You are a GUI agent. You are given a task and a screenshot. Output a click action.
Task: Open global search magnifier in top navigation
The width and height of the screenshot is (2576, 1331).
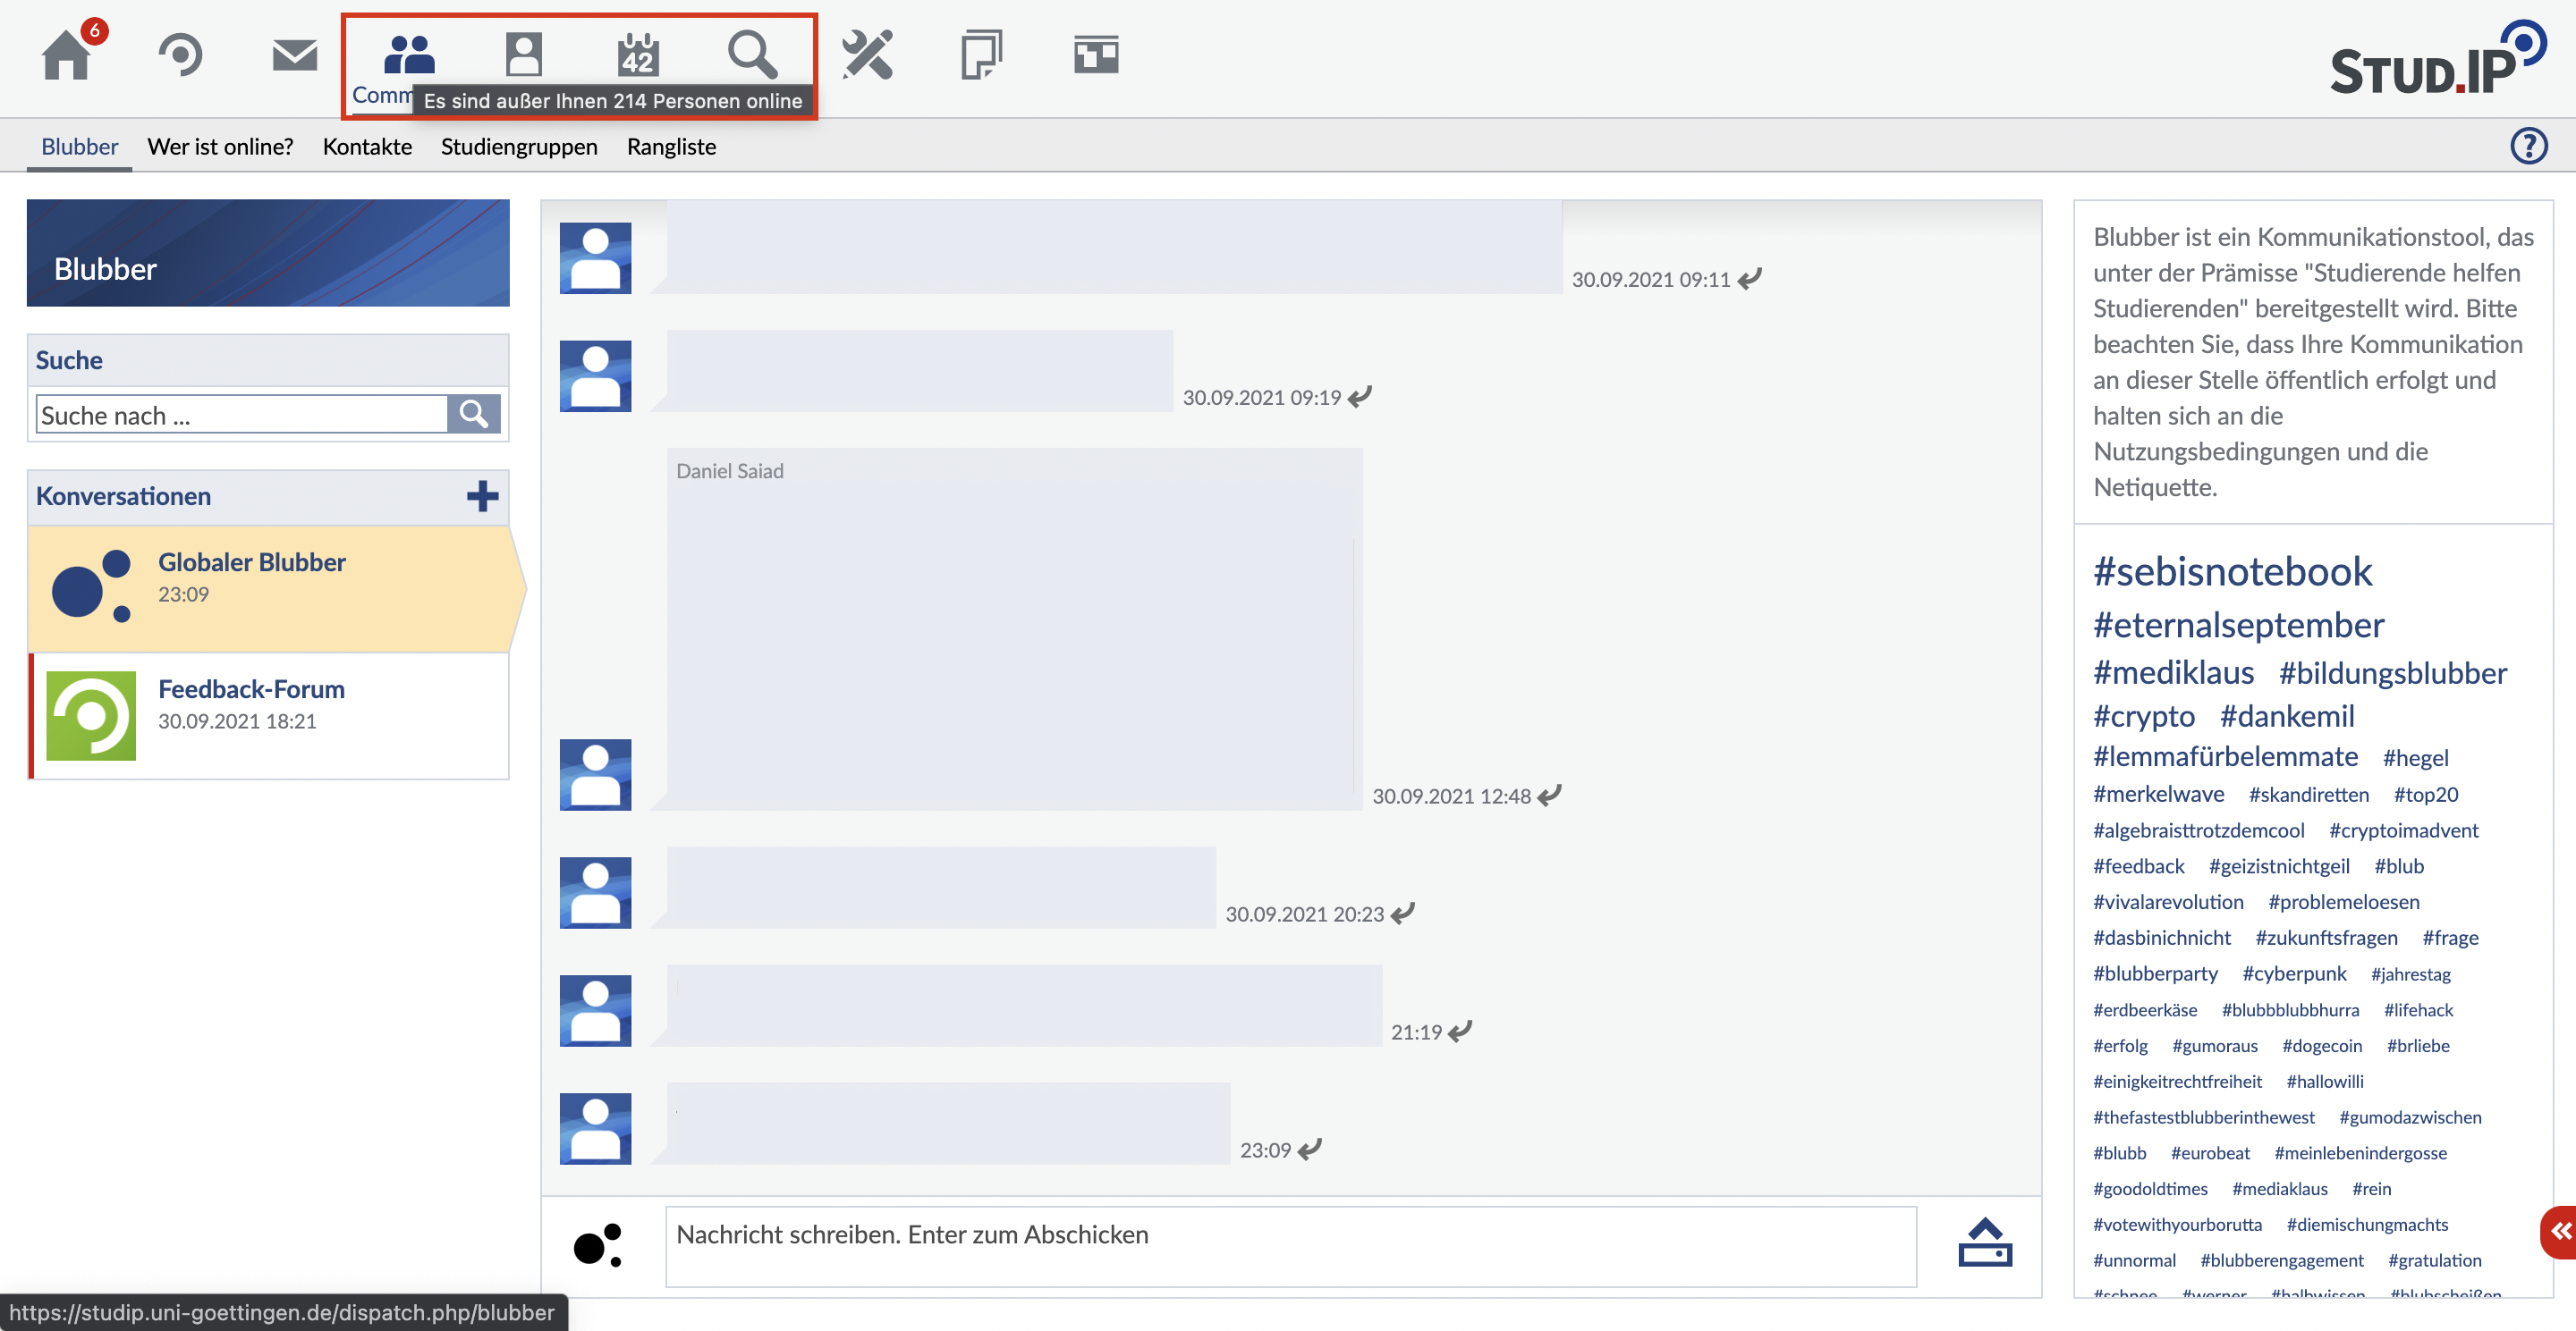point(751,55)
